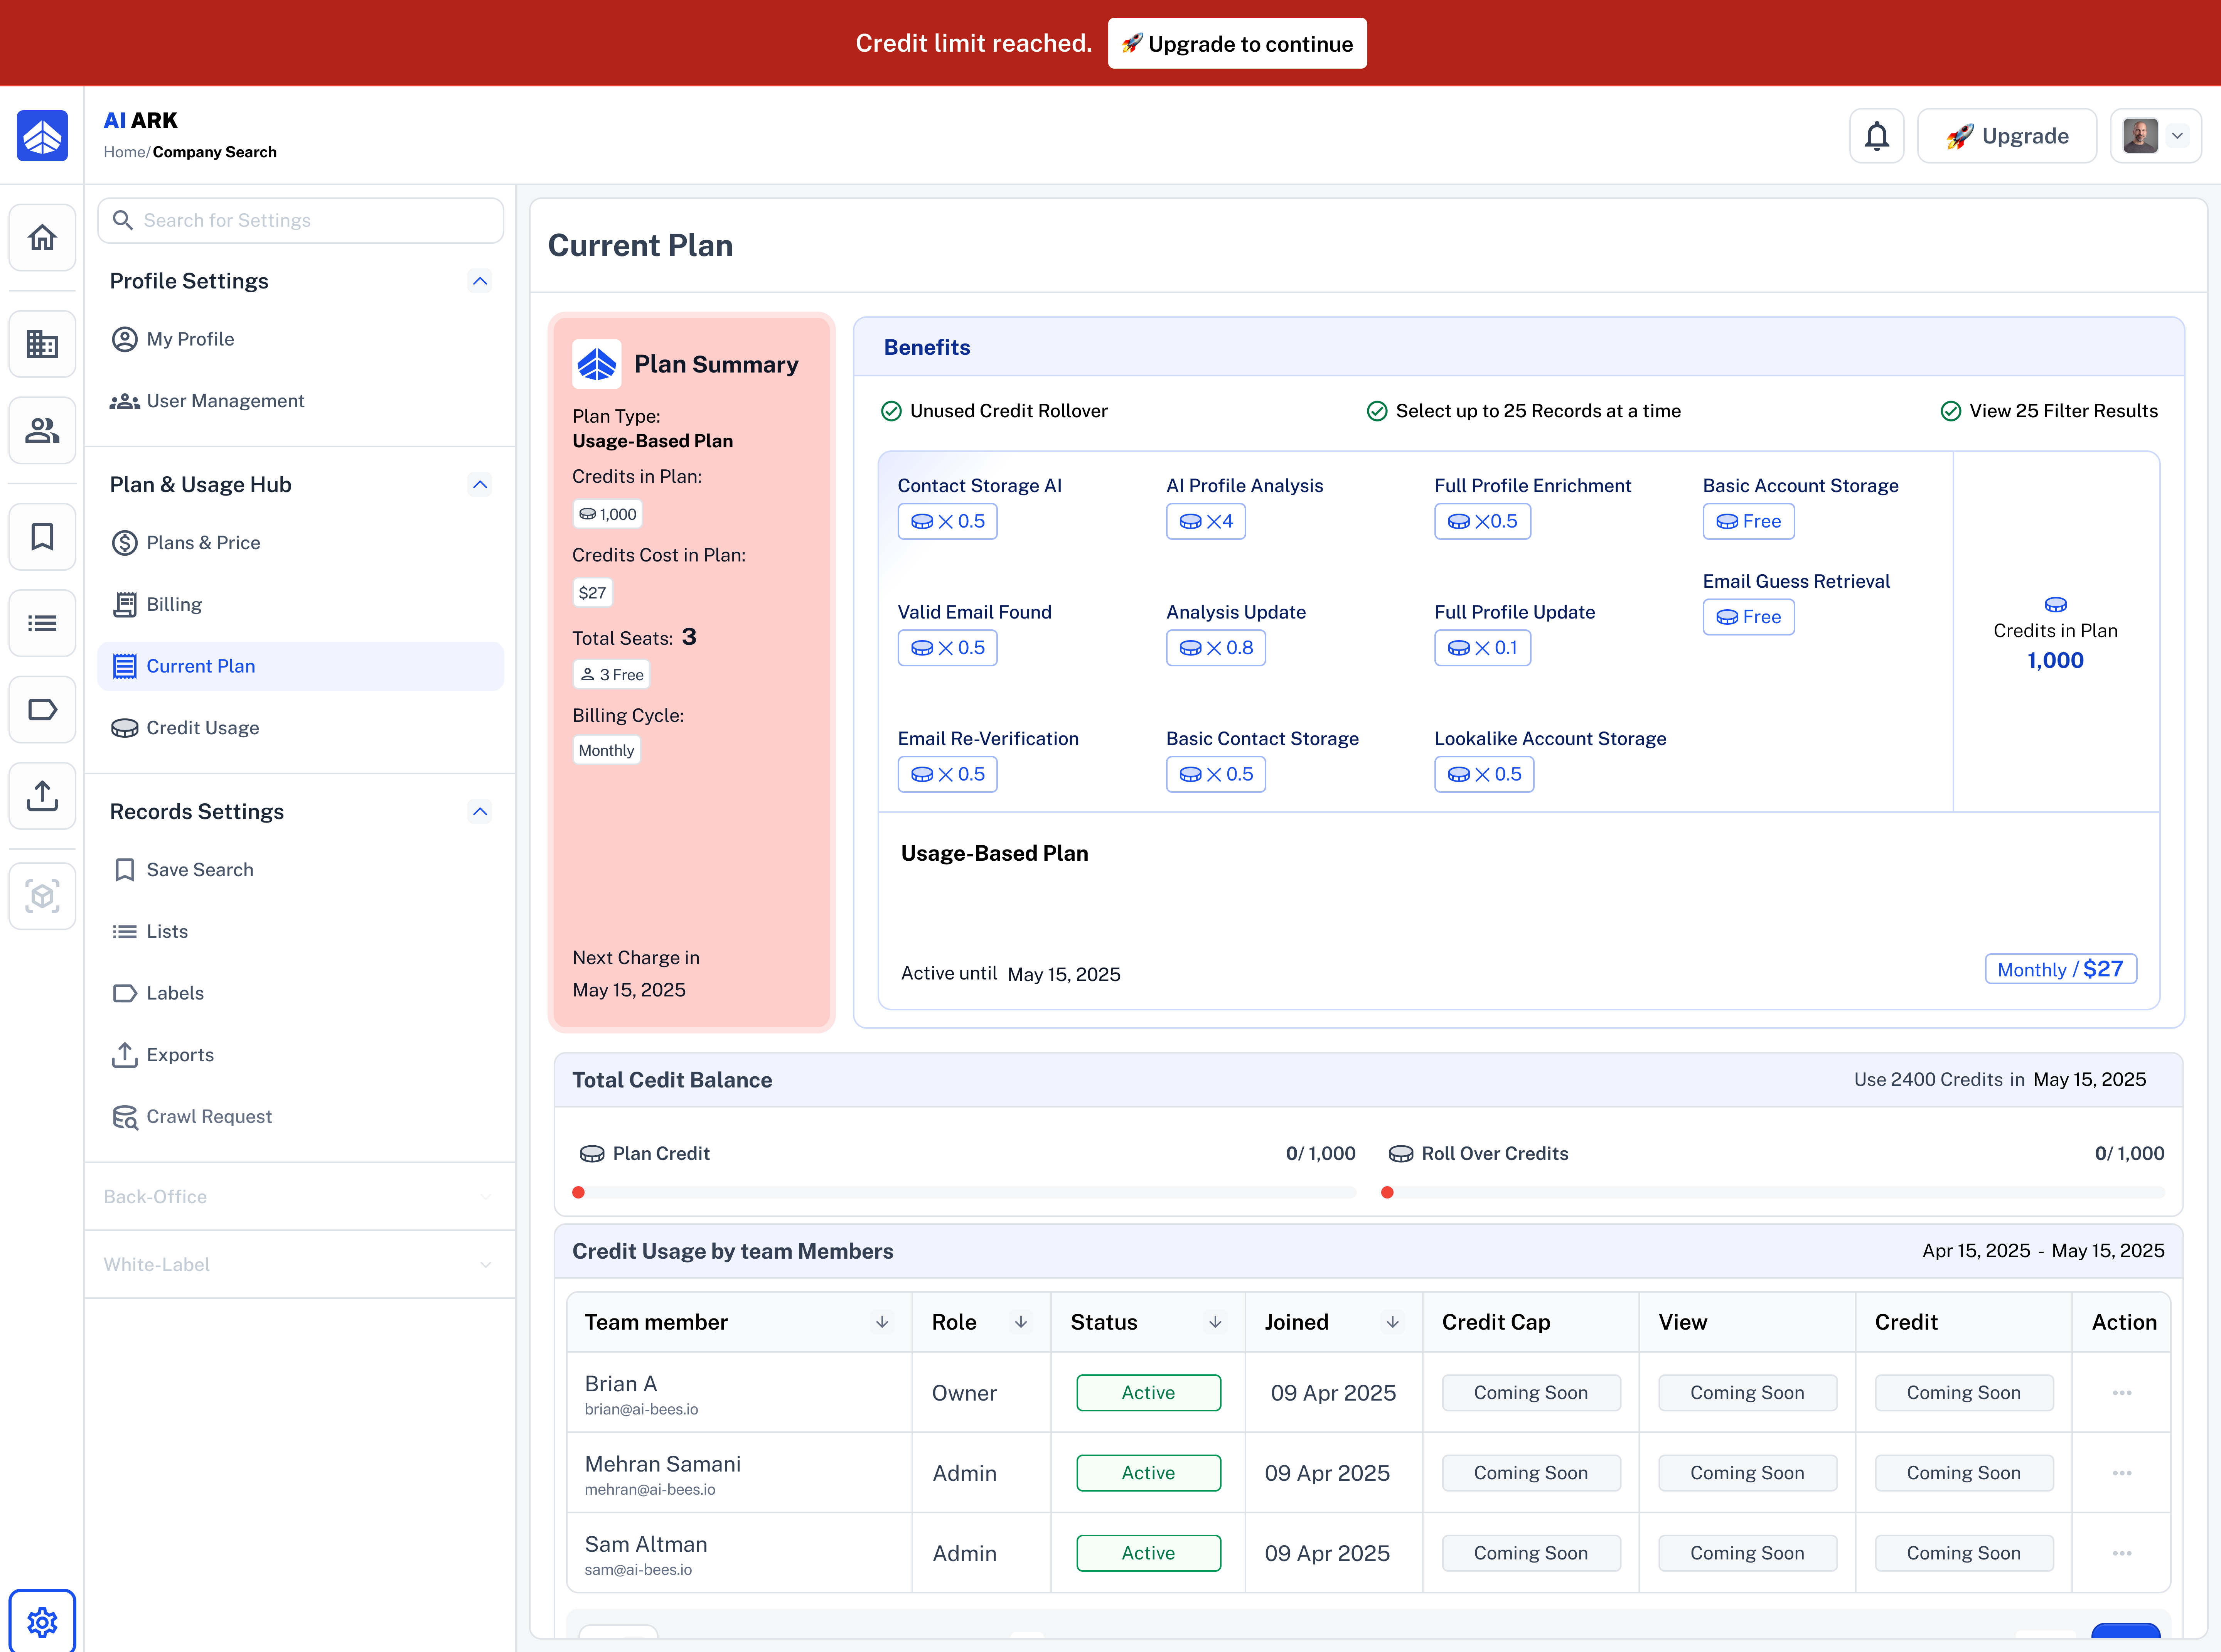The width and height of the screenshot is (2221, 1652).
Task: Click the Home breadcrumb link
Action: coord(125,152)
